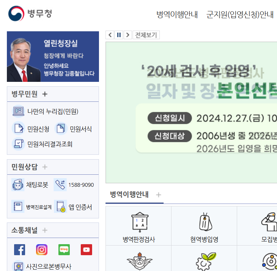The height and width of the screenshot is (271, 277).
Task: Open the 민원처리결과조회 link
Action: click(x=50, y=144)
